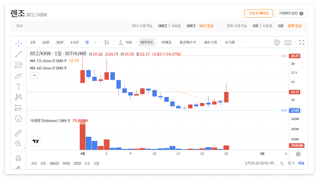The width and height of the screenshot is (319, 179).
Task: Open the forecast position tool
Action: coord(18,108)
